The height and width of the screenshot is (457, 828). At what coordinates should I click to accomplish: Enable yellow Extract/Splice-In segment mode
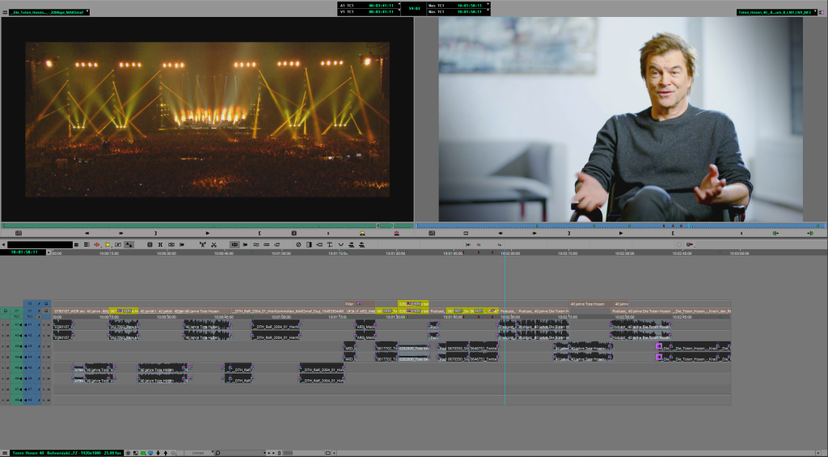[x=108, y=244]
